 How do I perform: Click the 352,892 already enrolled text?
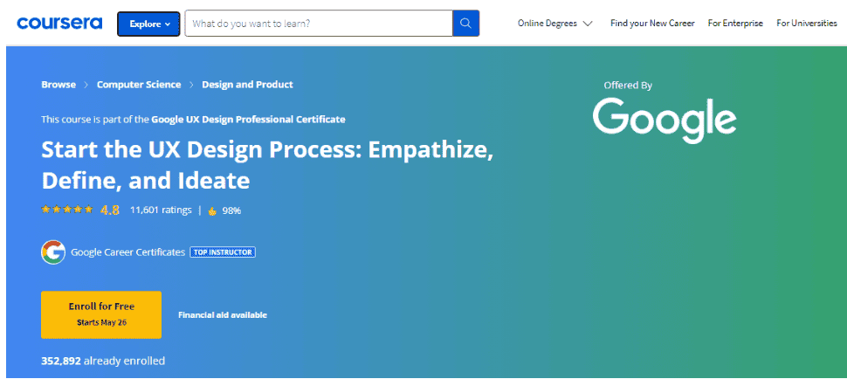point(103,361)
